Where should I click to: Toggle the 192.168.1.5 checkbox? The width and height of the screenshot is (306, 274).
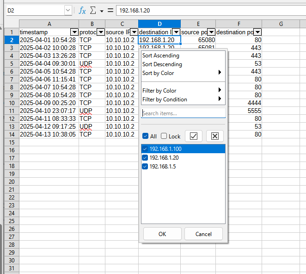[x=145, y=167]
